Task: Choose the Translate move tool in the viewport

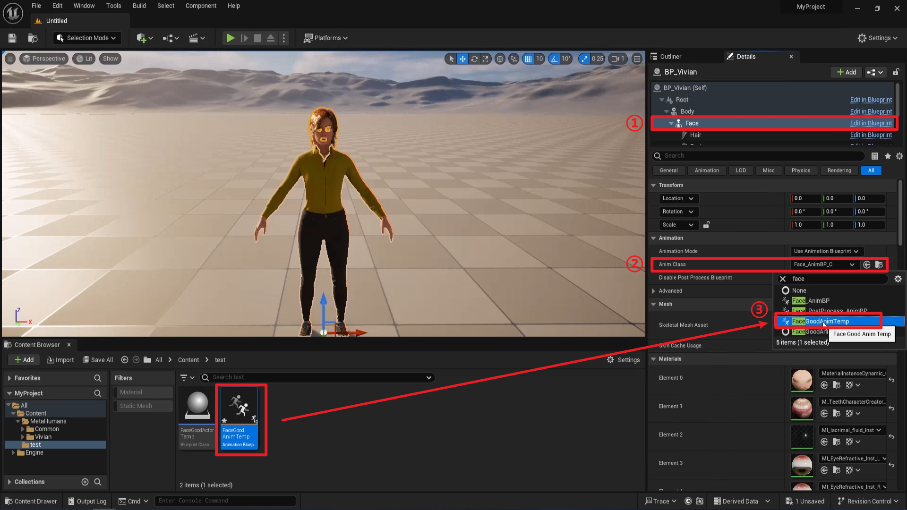Action: tap(462, 59)
